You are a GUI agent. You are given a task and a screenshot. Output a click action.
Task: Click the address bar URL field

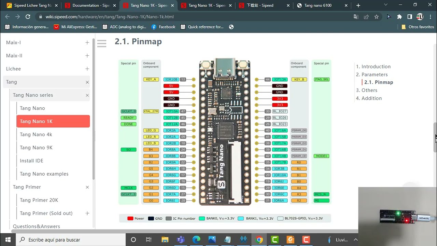195,17
